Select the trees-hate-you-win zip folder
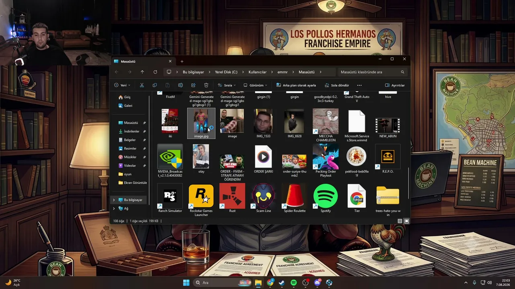 [388, 200]
